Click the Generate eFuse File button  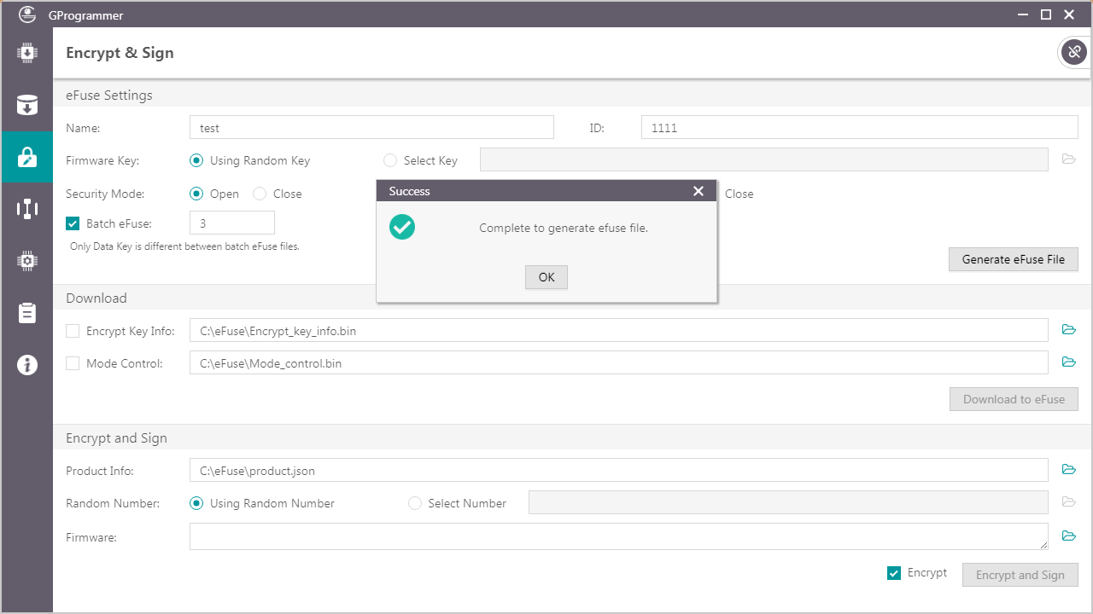1013,259
